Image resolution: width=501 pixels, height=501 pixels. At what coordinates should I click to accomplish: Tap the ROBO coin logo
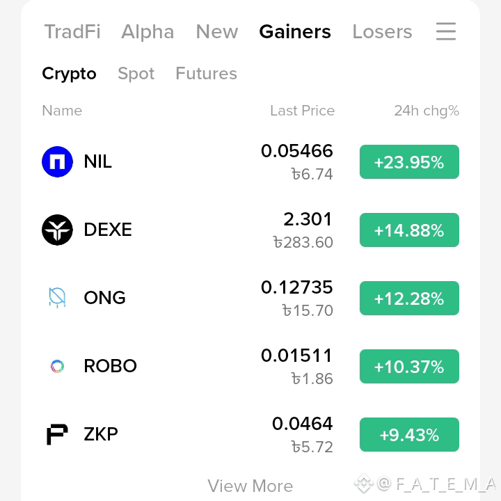[58, 366]
